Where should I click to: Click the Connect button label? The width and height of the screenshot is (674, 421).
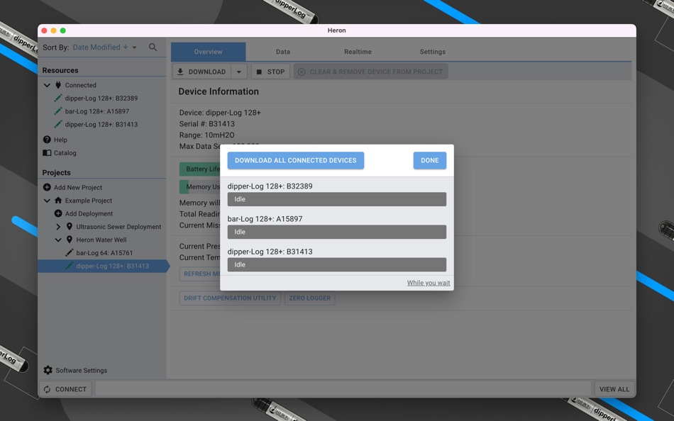tap(71, 389)
